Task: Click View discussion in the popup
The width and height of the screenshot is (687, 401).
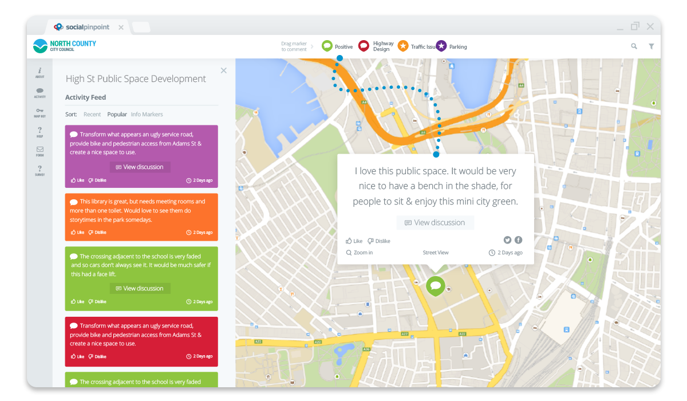Action: [x=435, y=222]
